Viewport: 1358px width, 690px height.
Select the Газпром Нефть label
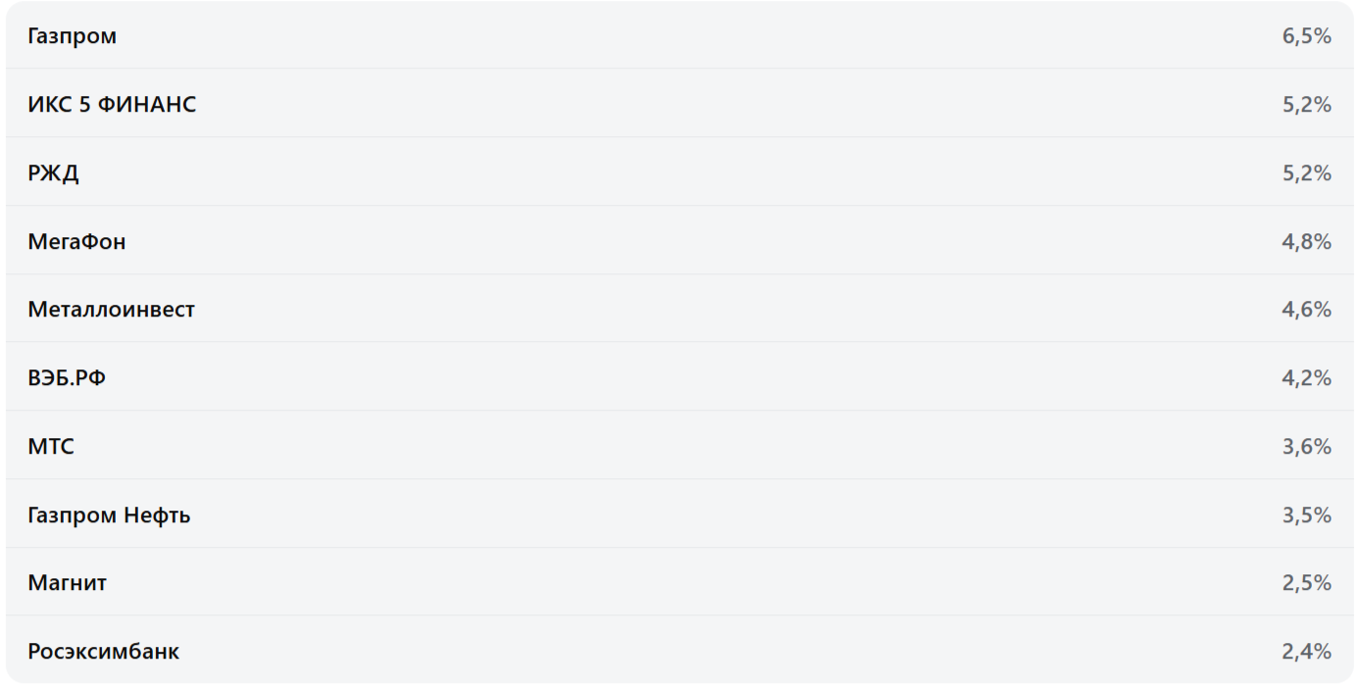pyautogui.click(x=109, y=516)
